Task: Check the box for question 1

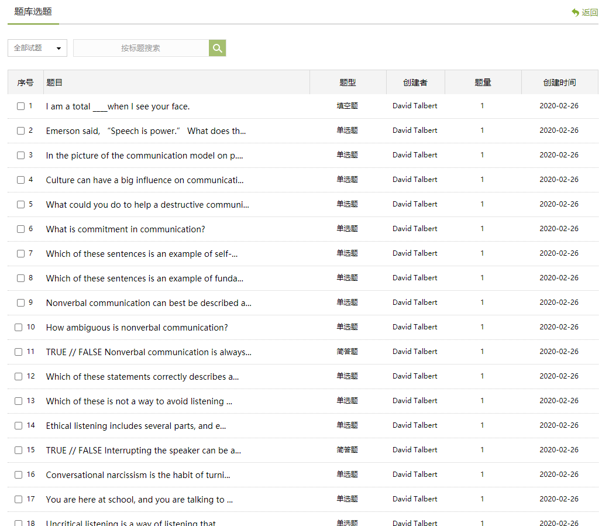Action: click(x=20, y=106)
